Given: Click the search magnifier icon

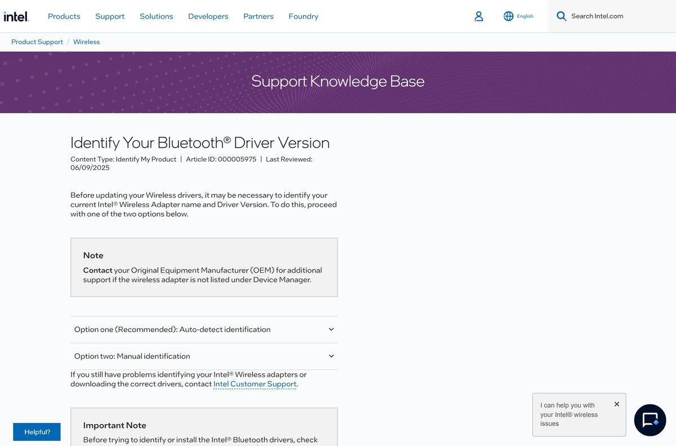Looking at the screenshot, I should pos(561,16).
